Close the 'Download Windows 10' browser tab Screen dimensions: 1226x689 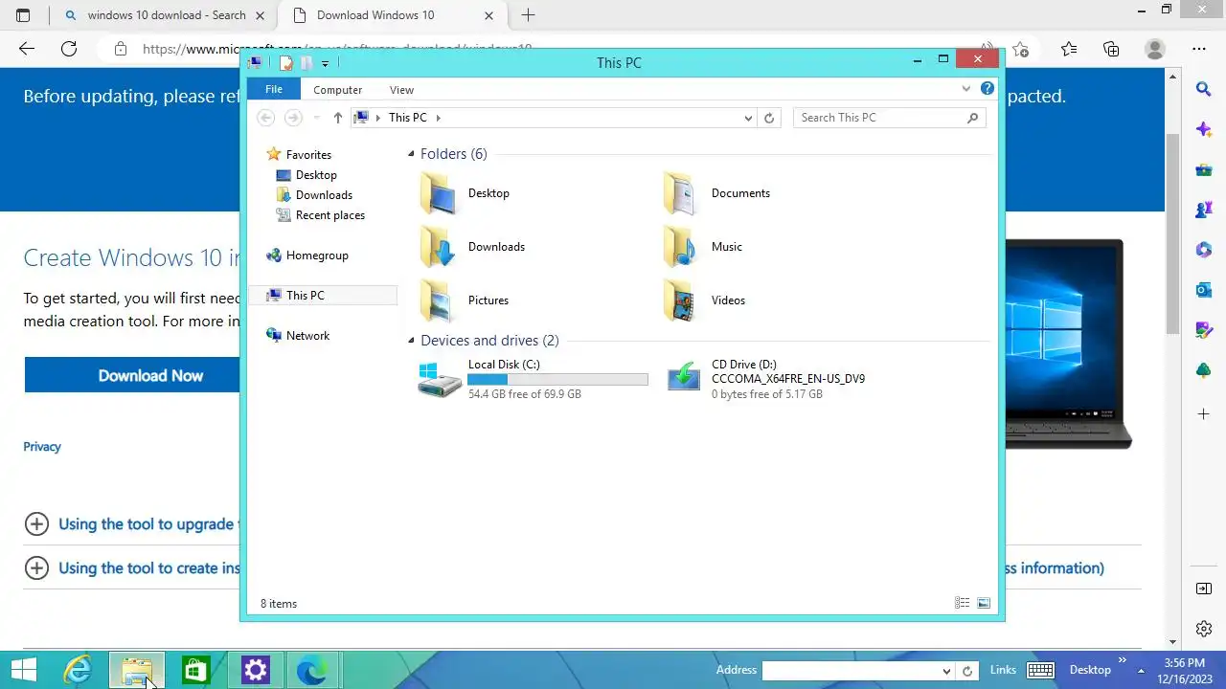[489, 15]
